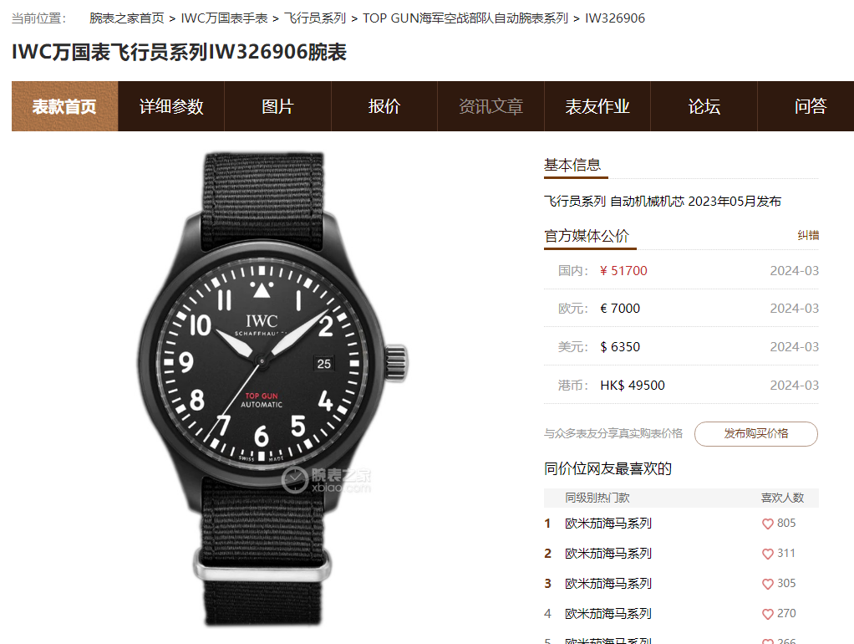Open the 详细参数 tab
This screenshot has width=854, height=644.
pyautogui.click(x=171, y=106)
